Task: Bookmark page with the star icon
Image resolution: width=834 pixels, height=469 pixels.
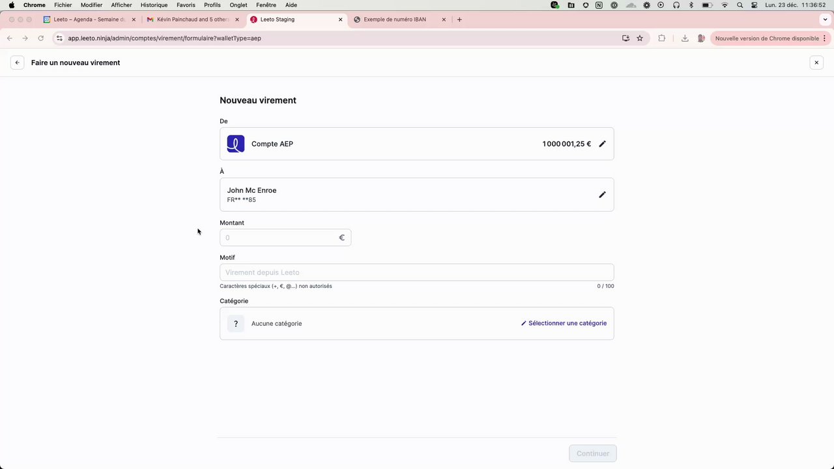Action: click(x=640, y=38)
